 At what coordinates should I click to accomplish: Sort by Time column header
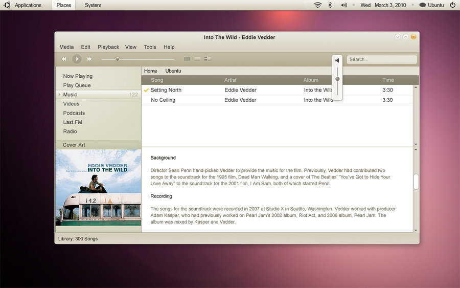pos(388,80)
